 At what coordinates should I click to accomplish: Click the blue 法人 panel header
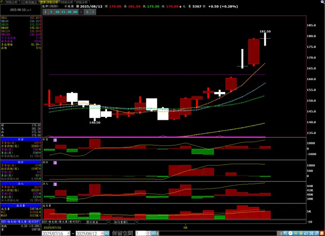[21, 184]
